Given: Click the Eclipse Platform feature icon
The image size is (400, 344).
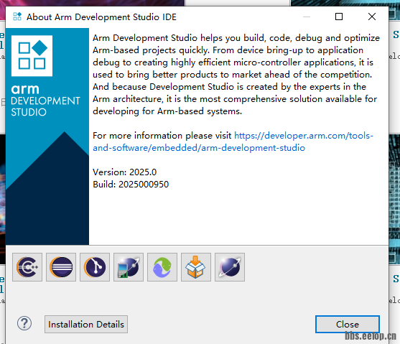Looking at the screenshot, I should click(x=61, y=267).
